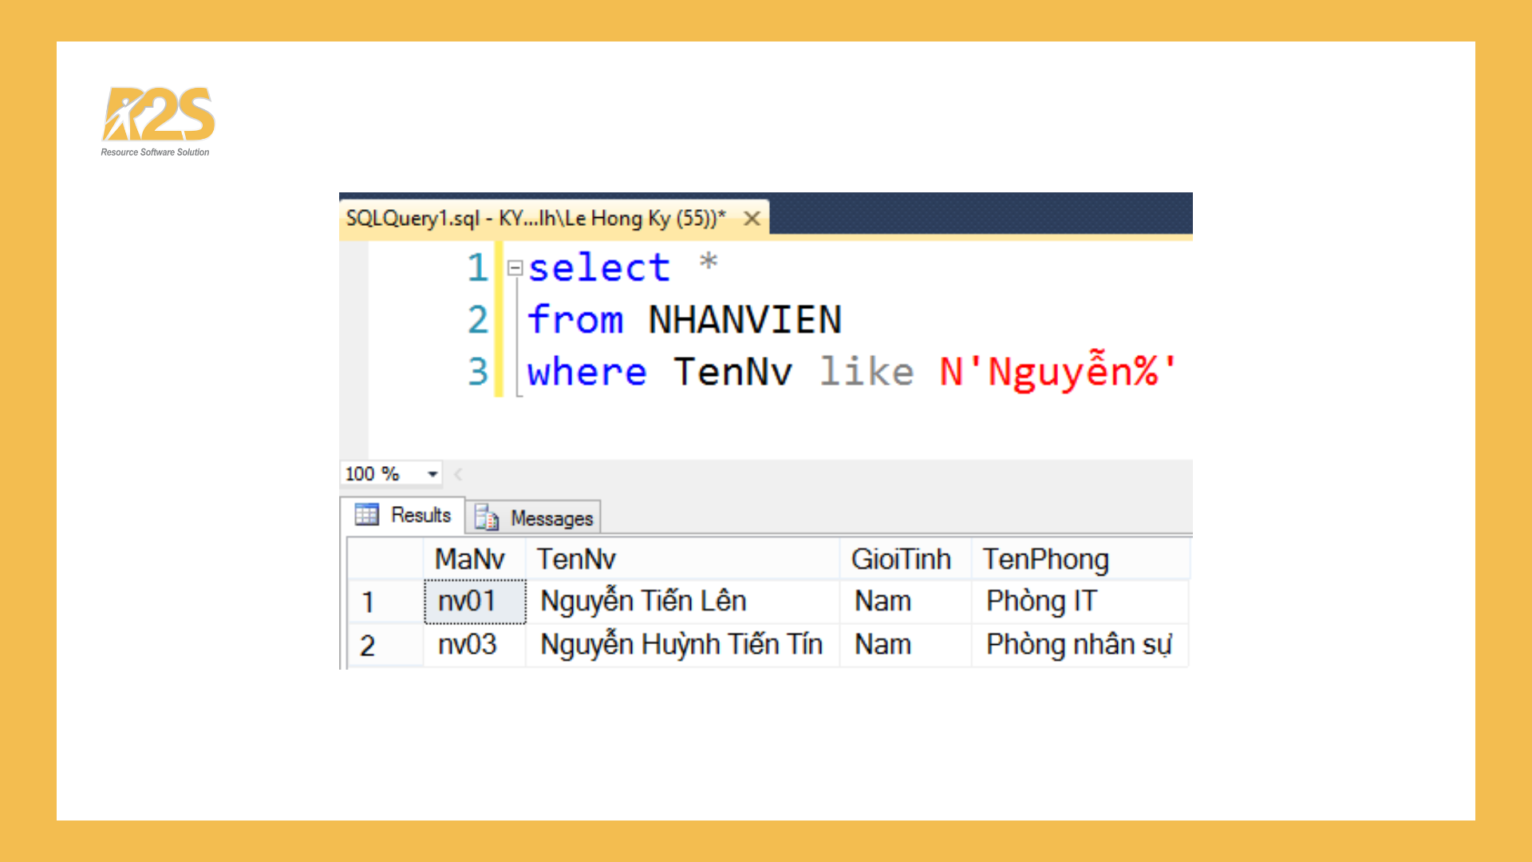Click the Results grid icon
Image resolution: width=1532 pixels, height=862 pixels.
[368, 515]
